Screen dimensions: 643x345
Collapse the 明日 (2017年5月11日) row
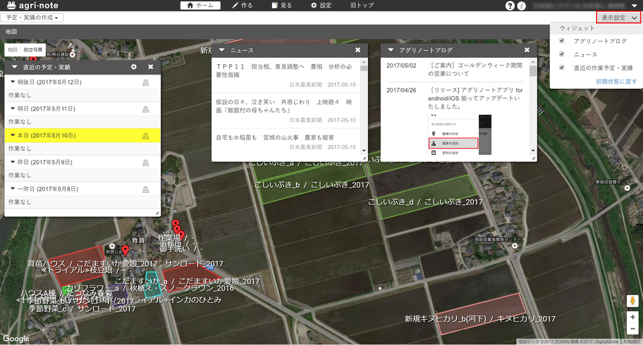[x=13, y=109]
